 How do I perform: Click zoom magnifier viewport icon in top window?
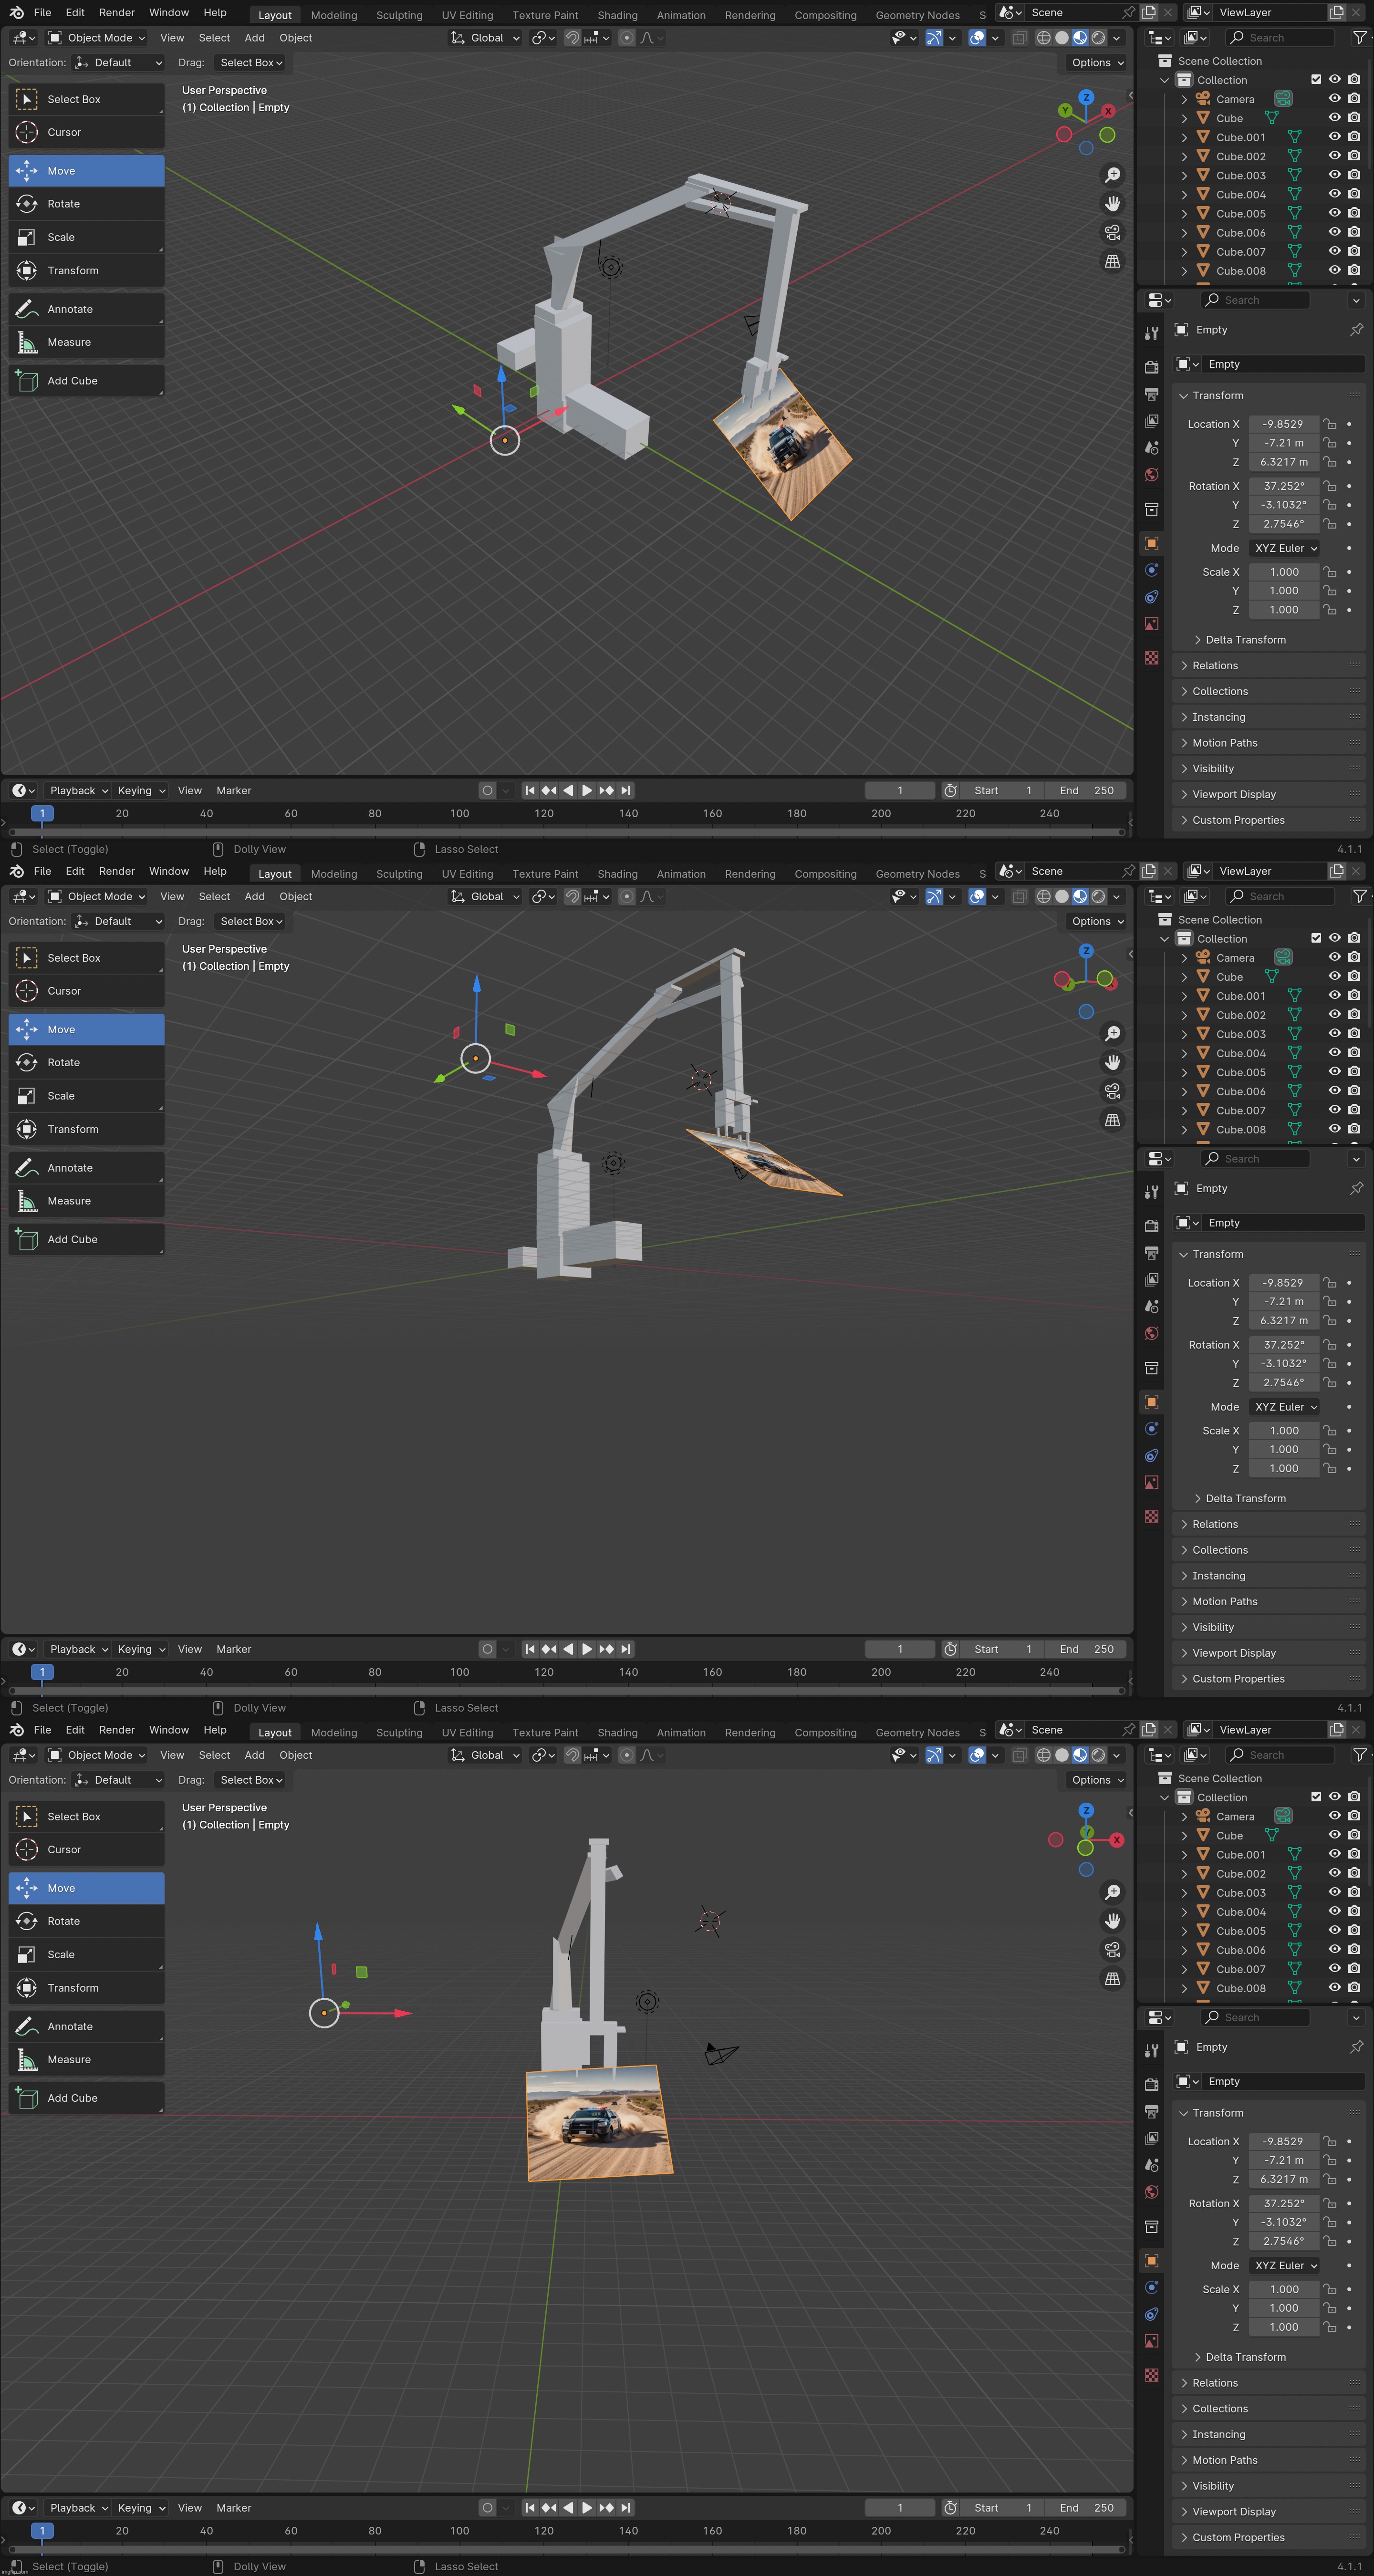(1112, 175)
